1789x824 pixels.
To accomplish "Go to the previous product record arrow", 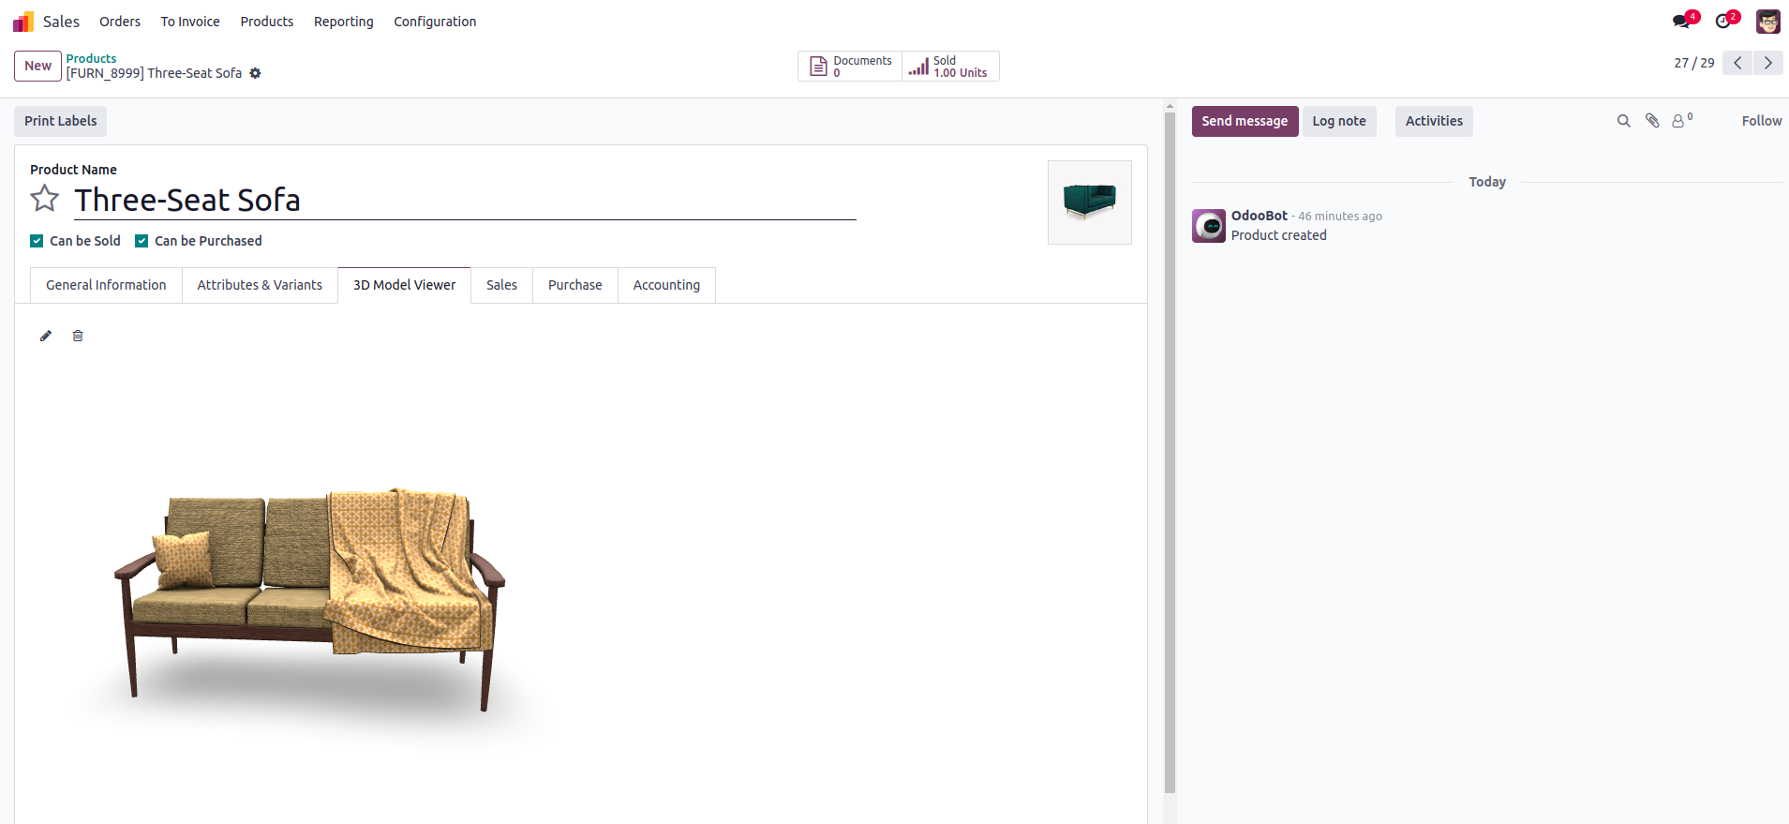I will point(1737,63).
